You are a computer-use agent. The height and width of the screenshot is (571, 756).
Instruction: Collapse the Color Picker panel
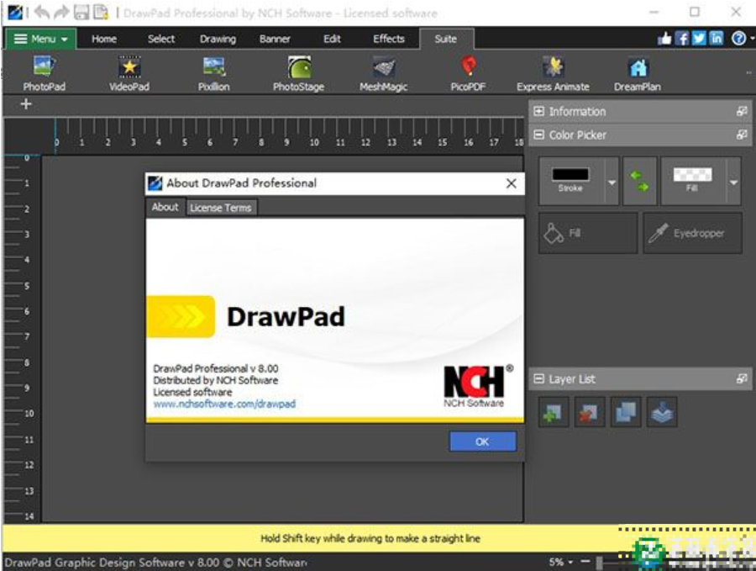[x=538, y=135]
